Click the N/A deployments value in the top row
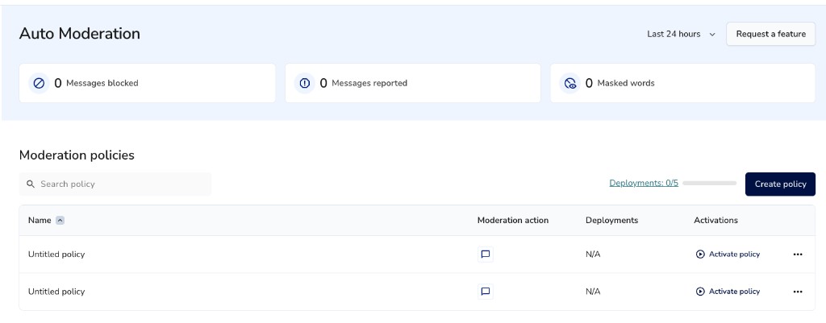826x323 pixels. click(593, 254)
